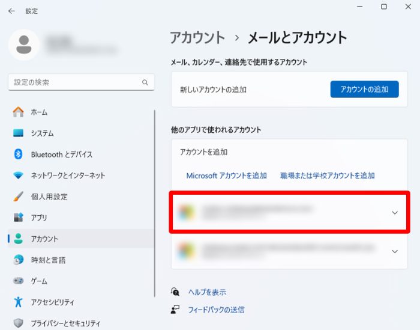Open the プライバシーとセキュリティ shield icon
420x330 pixels.
pos(19,323)
